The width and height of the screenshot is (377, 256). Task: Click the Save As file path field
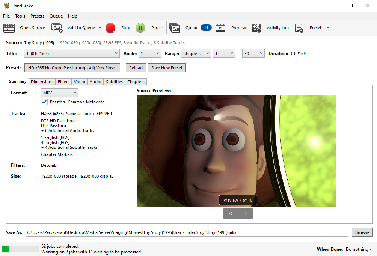pyautogui.click(x=187, y=232)
